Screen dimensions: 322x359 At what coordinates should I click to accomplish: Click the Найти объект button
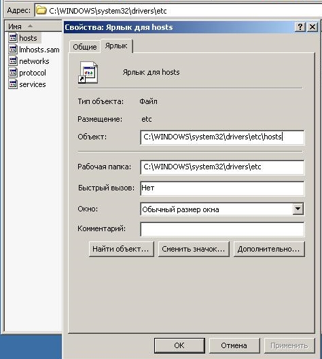click(x=121, y=249)
